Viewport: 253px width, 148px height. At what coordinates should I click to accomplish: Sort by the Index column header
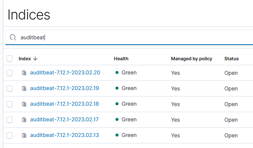[25, 59]
